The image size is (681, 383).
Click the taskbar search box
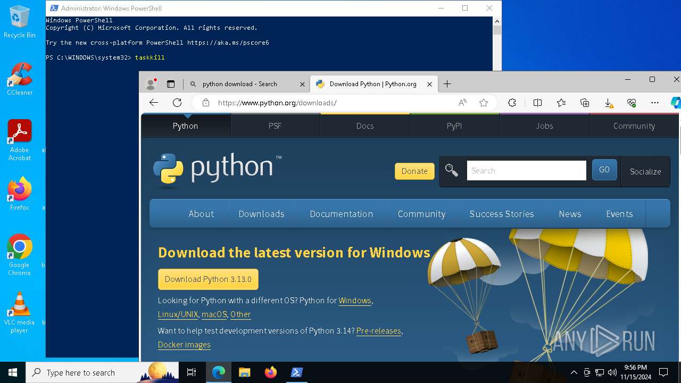coord(102,372)
